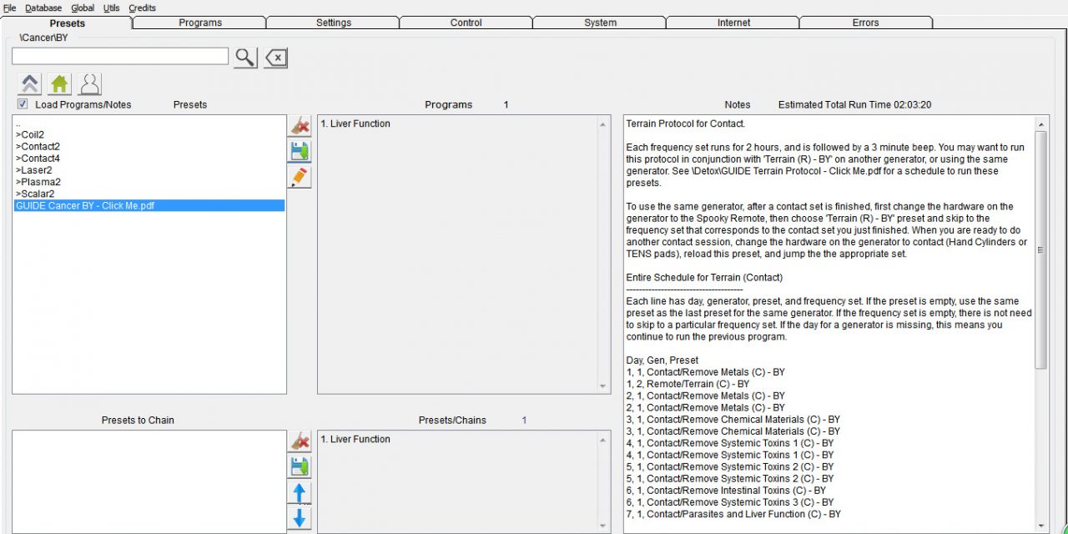Click the pencil edit icon
This screenshot has height=534, width=1068.
click(x=300, y=176)
